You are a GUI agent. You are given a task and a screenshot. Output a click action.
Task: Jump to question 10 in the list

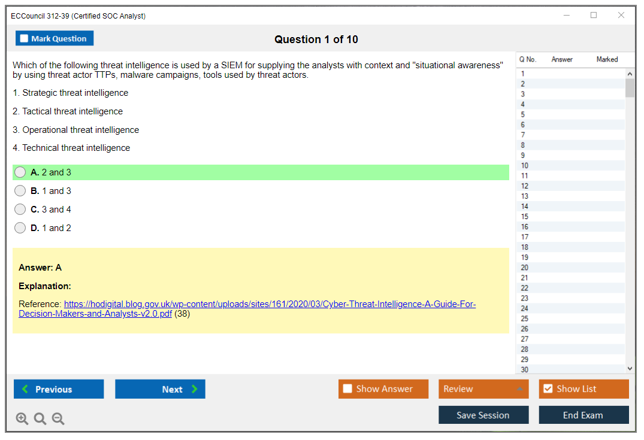click(525, 166)
